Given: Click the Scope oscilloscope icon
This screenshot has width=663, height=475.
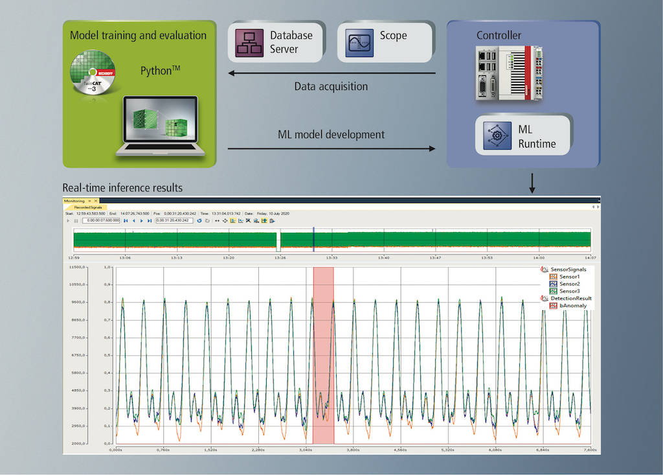Looking at the screenshot, I should 359,43.
